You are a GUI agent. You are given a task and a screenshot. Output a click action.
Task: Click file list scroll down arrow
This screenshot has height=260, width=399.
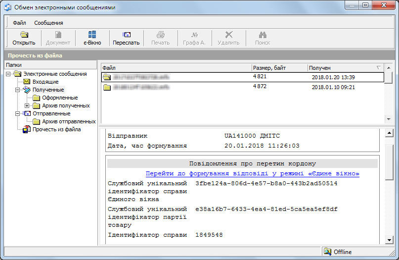pyautogui.click(x=388, y=119)
